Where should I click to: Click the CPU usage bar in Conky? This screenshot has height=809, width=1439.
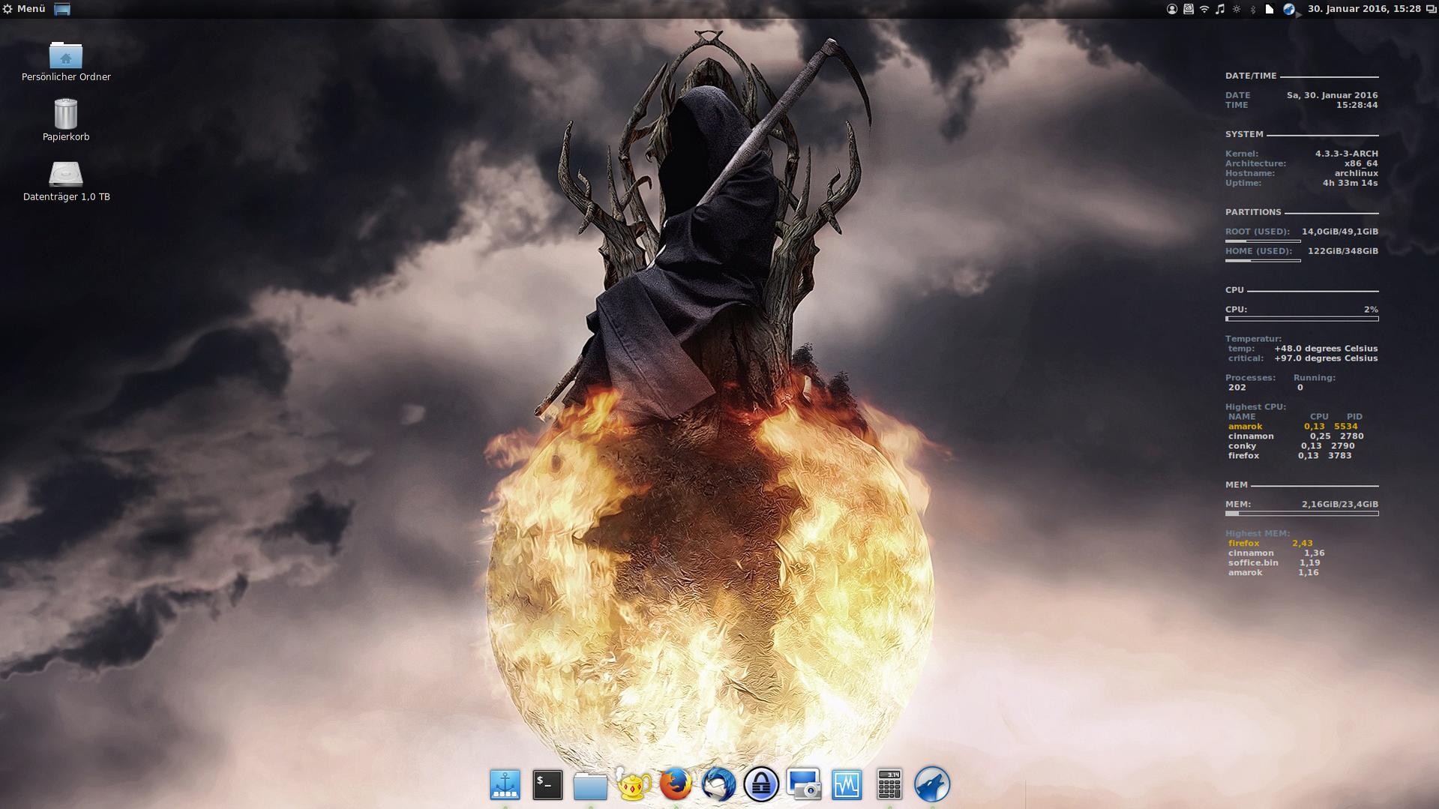(1302, 319)
